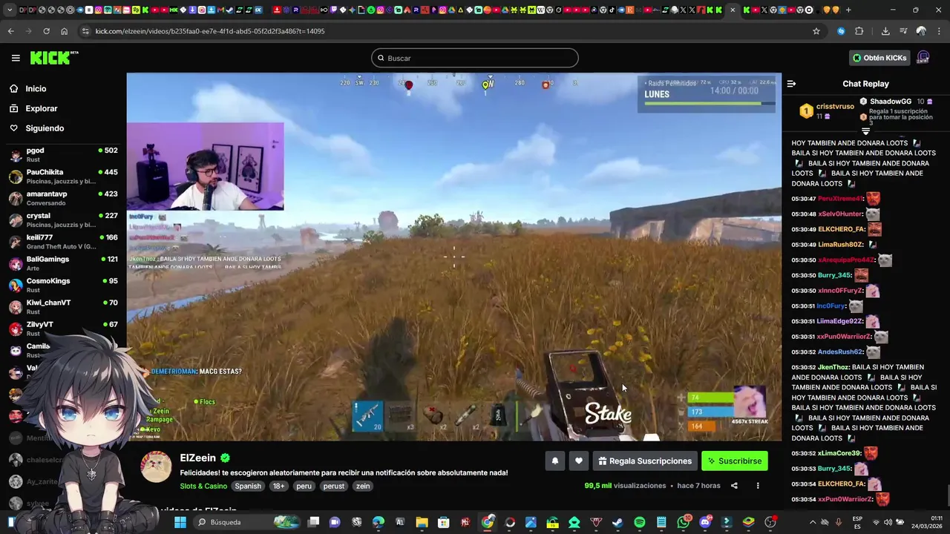
Task: Click the 18+ tag
Action: tap(278, 486)
